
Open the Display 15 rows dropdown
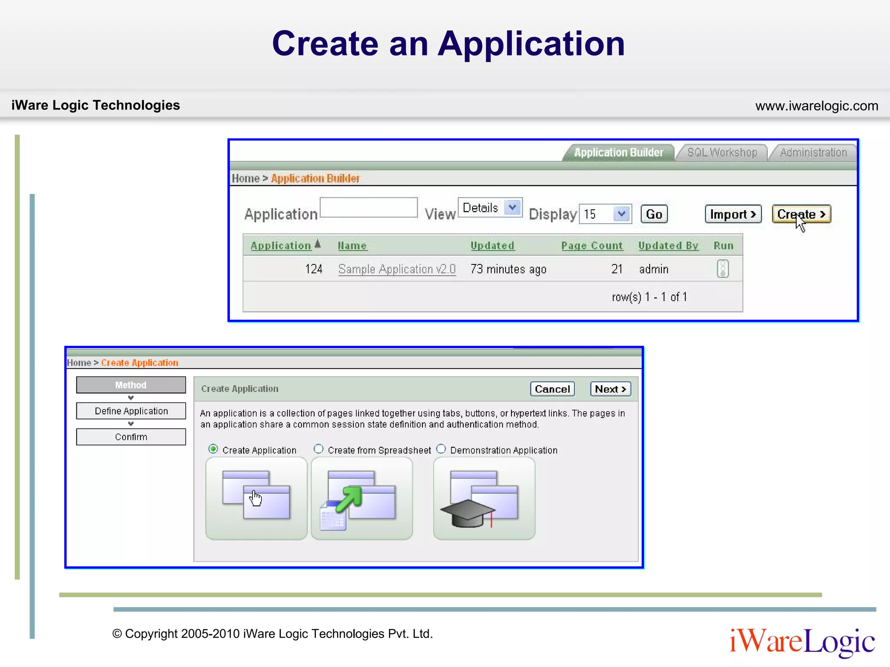(605, 214)
